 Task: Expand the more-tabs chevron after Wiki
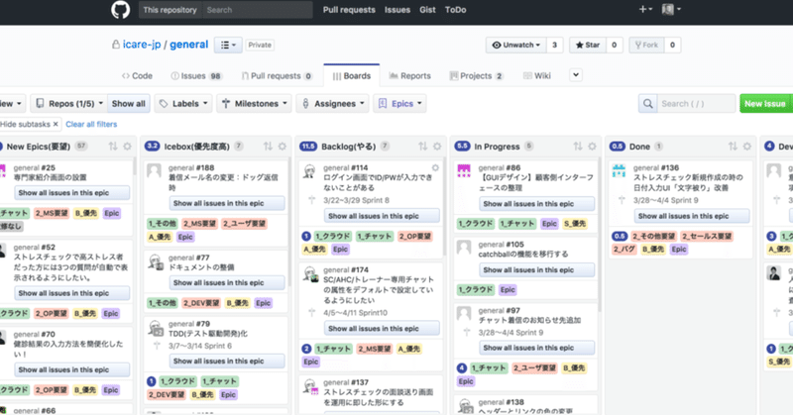576,75
